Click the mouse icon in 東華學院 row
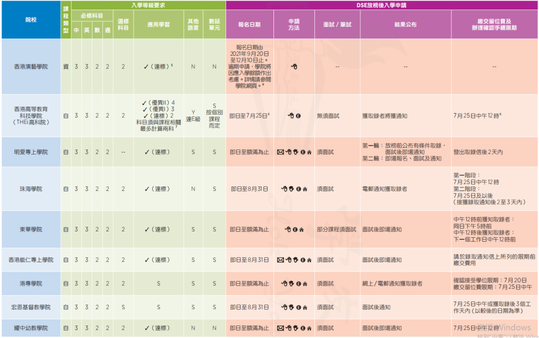The height and width of the screenshot is (338, 539). tap(288, 229)
